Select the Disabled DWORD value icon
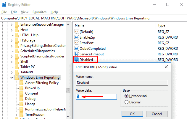The image size is (187, 119). coord(77,59)
